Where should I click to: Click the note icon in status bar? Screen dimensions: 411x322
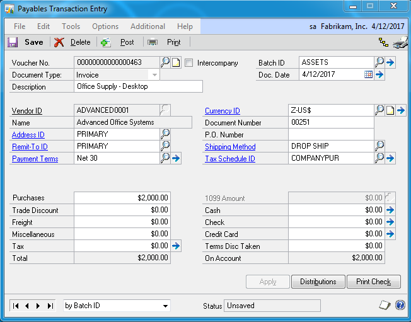385,306
